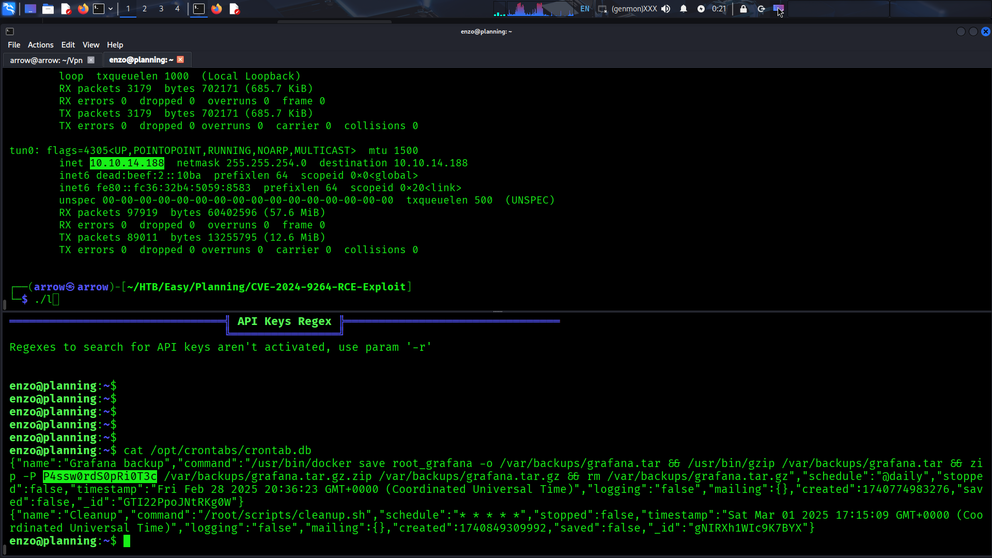Screen dimensions: 992x558
Task: Click the CPU usage graph monitor
Action: click(540, 9)
